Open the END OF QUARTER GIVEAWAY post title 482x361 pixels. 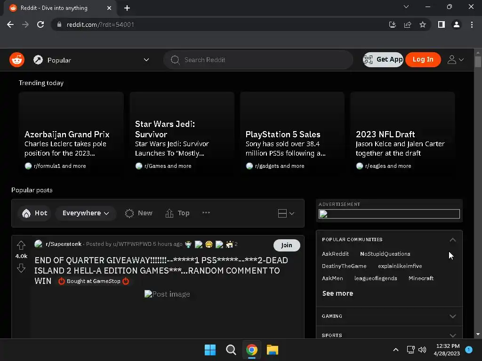(161, 270)
